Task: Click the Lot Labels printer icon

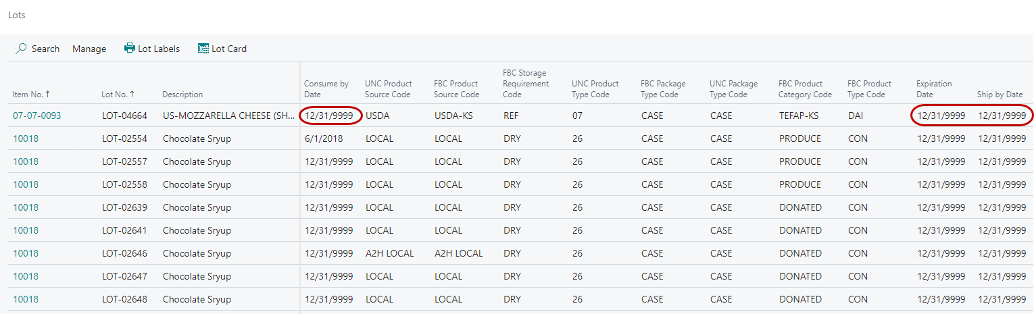Action: tap(130, 49)
